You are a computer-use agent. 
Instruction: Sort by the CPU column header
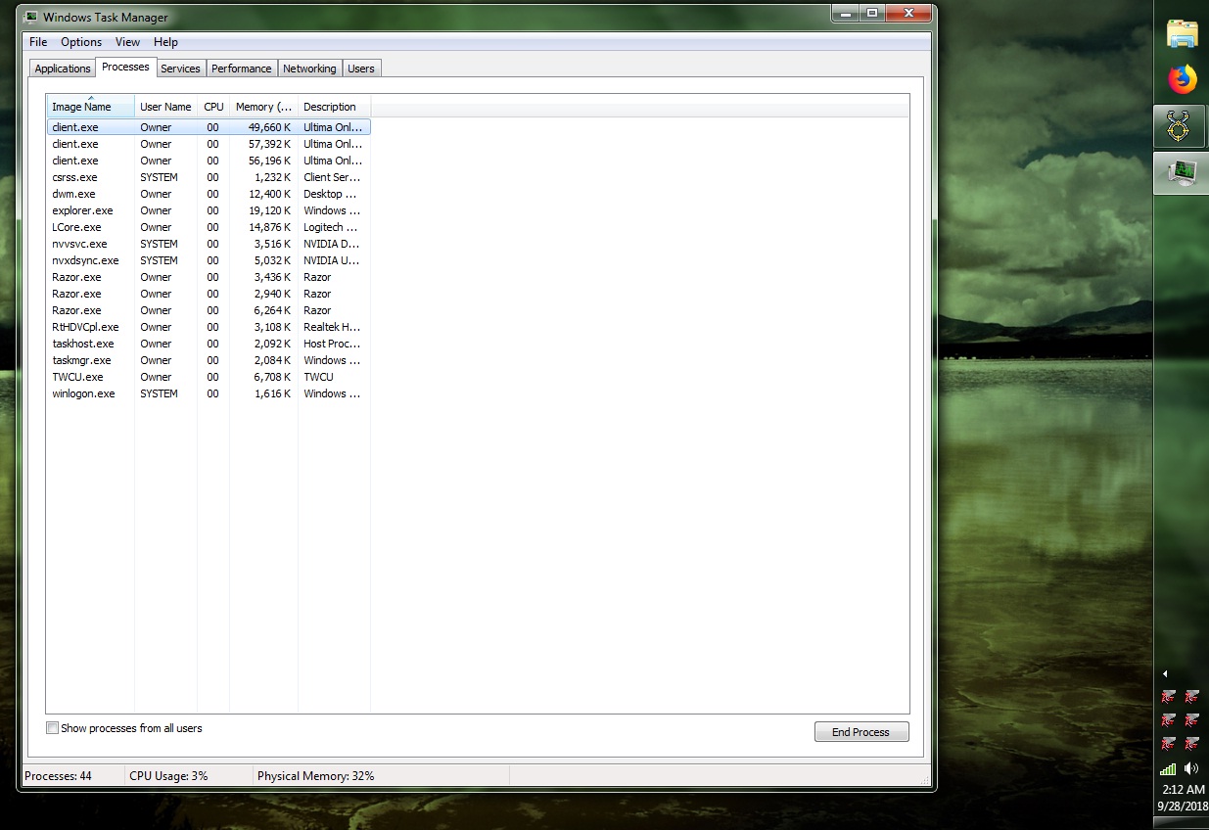coord(213,107)
